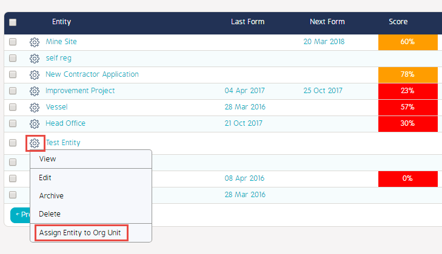
Task: Toggle the Test Entity gear icon
Action: [x=35, y=143]
